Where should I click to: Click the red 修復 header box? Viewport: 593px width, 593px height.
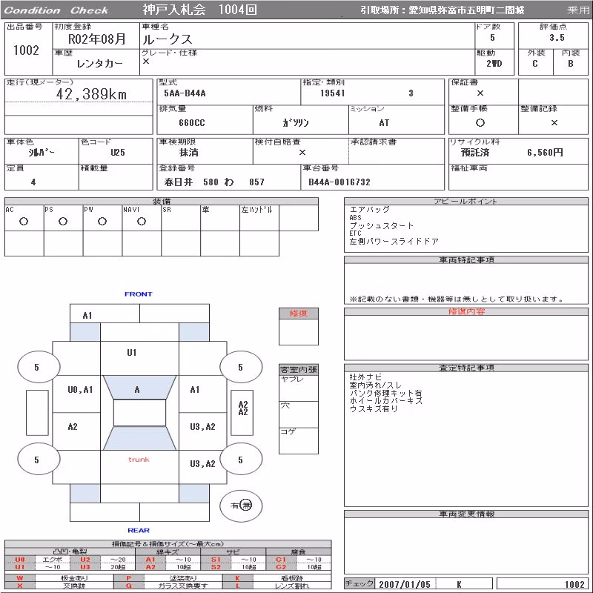pos(299,313)
